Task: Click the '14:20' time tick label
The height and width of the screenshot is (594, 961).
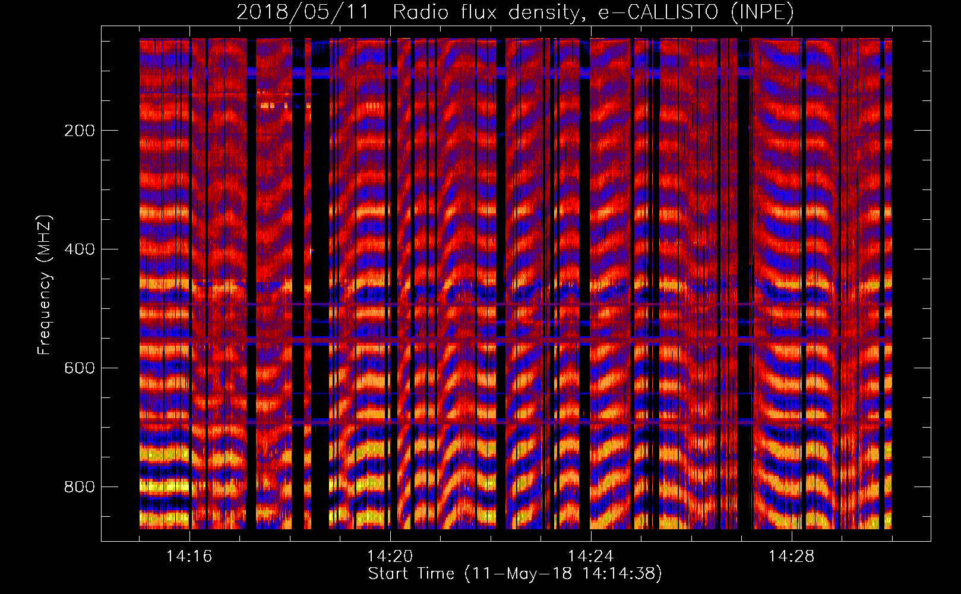Action: (x=390, y=557)
